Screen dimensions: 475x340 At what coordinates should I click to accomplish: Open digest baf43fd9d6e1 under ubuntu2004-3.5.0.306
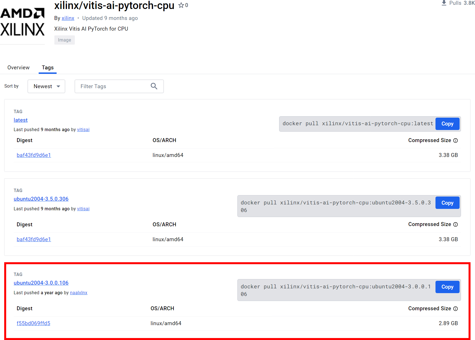coord(34,239)
